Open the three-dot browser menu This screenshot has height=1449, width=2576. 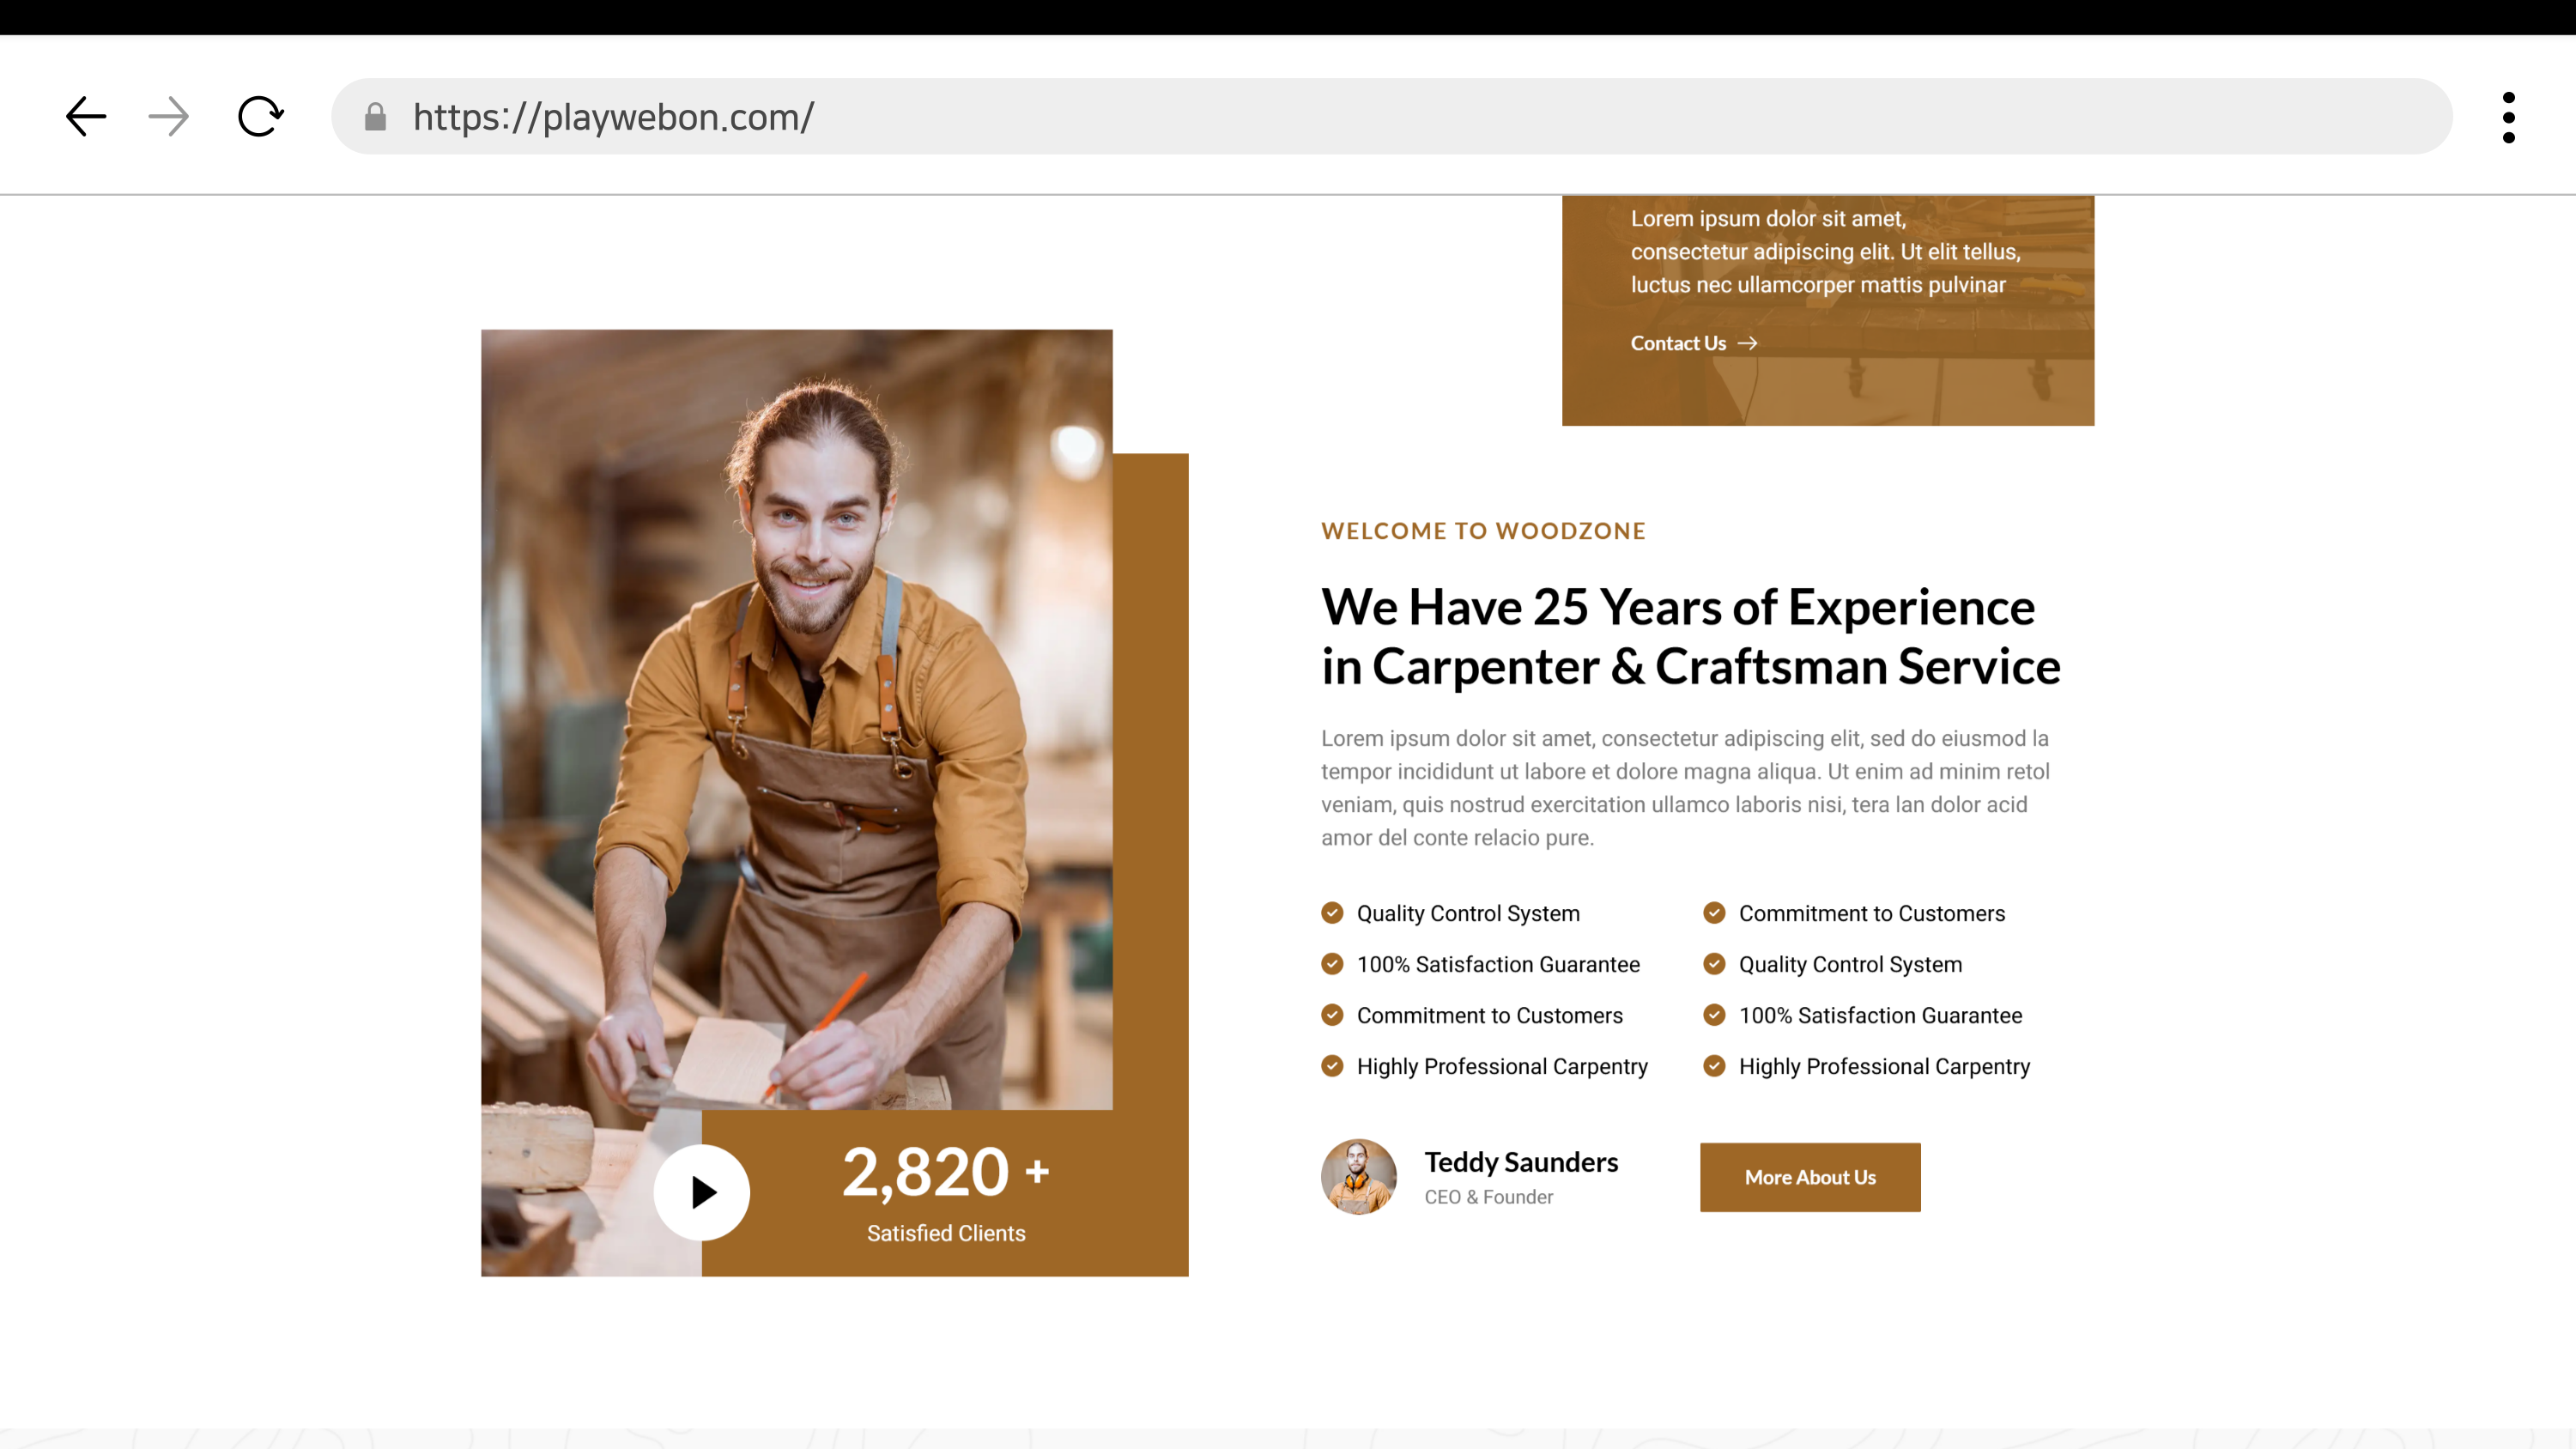coord(2508,117)
